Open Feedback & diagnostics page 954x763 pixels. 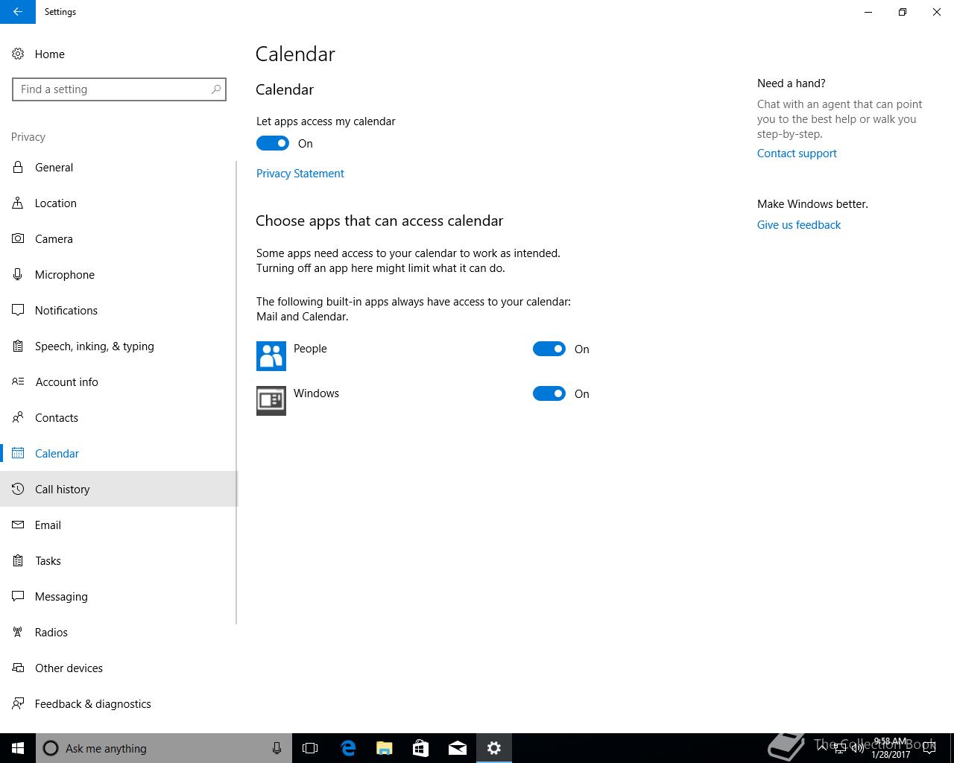[119, 703]
